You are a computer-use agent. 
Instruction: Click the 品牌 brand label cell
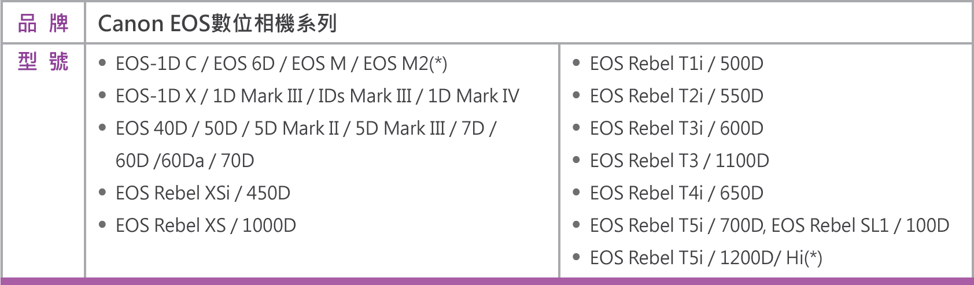(43, 23)
